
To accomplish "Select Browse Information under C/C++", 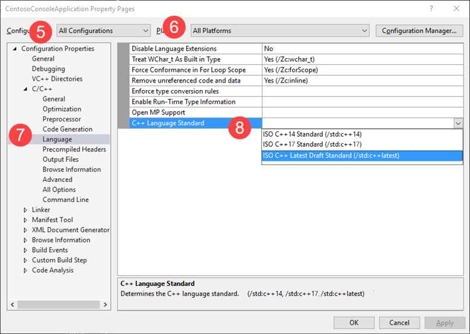I will (71, 170).
